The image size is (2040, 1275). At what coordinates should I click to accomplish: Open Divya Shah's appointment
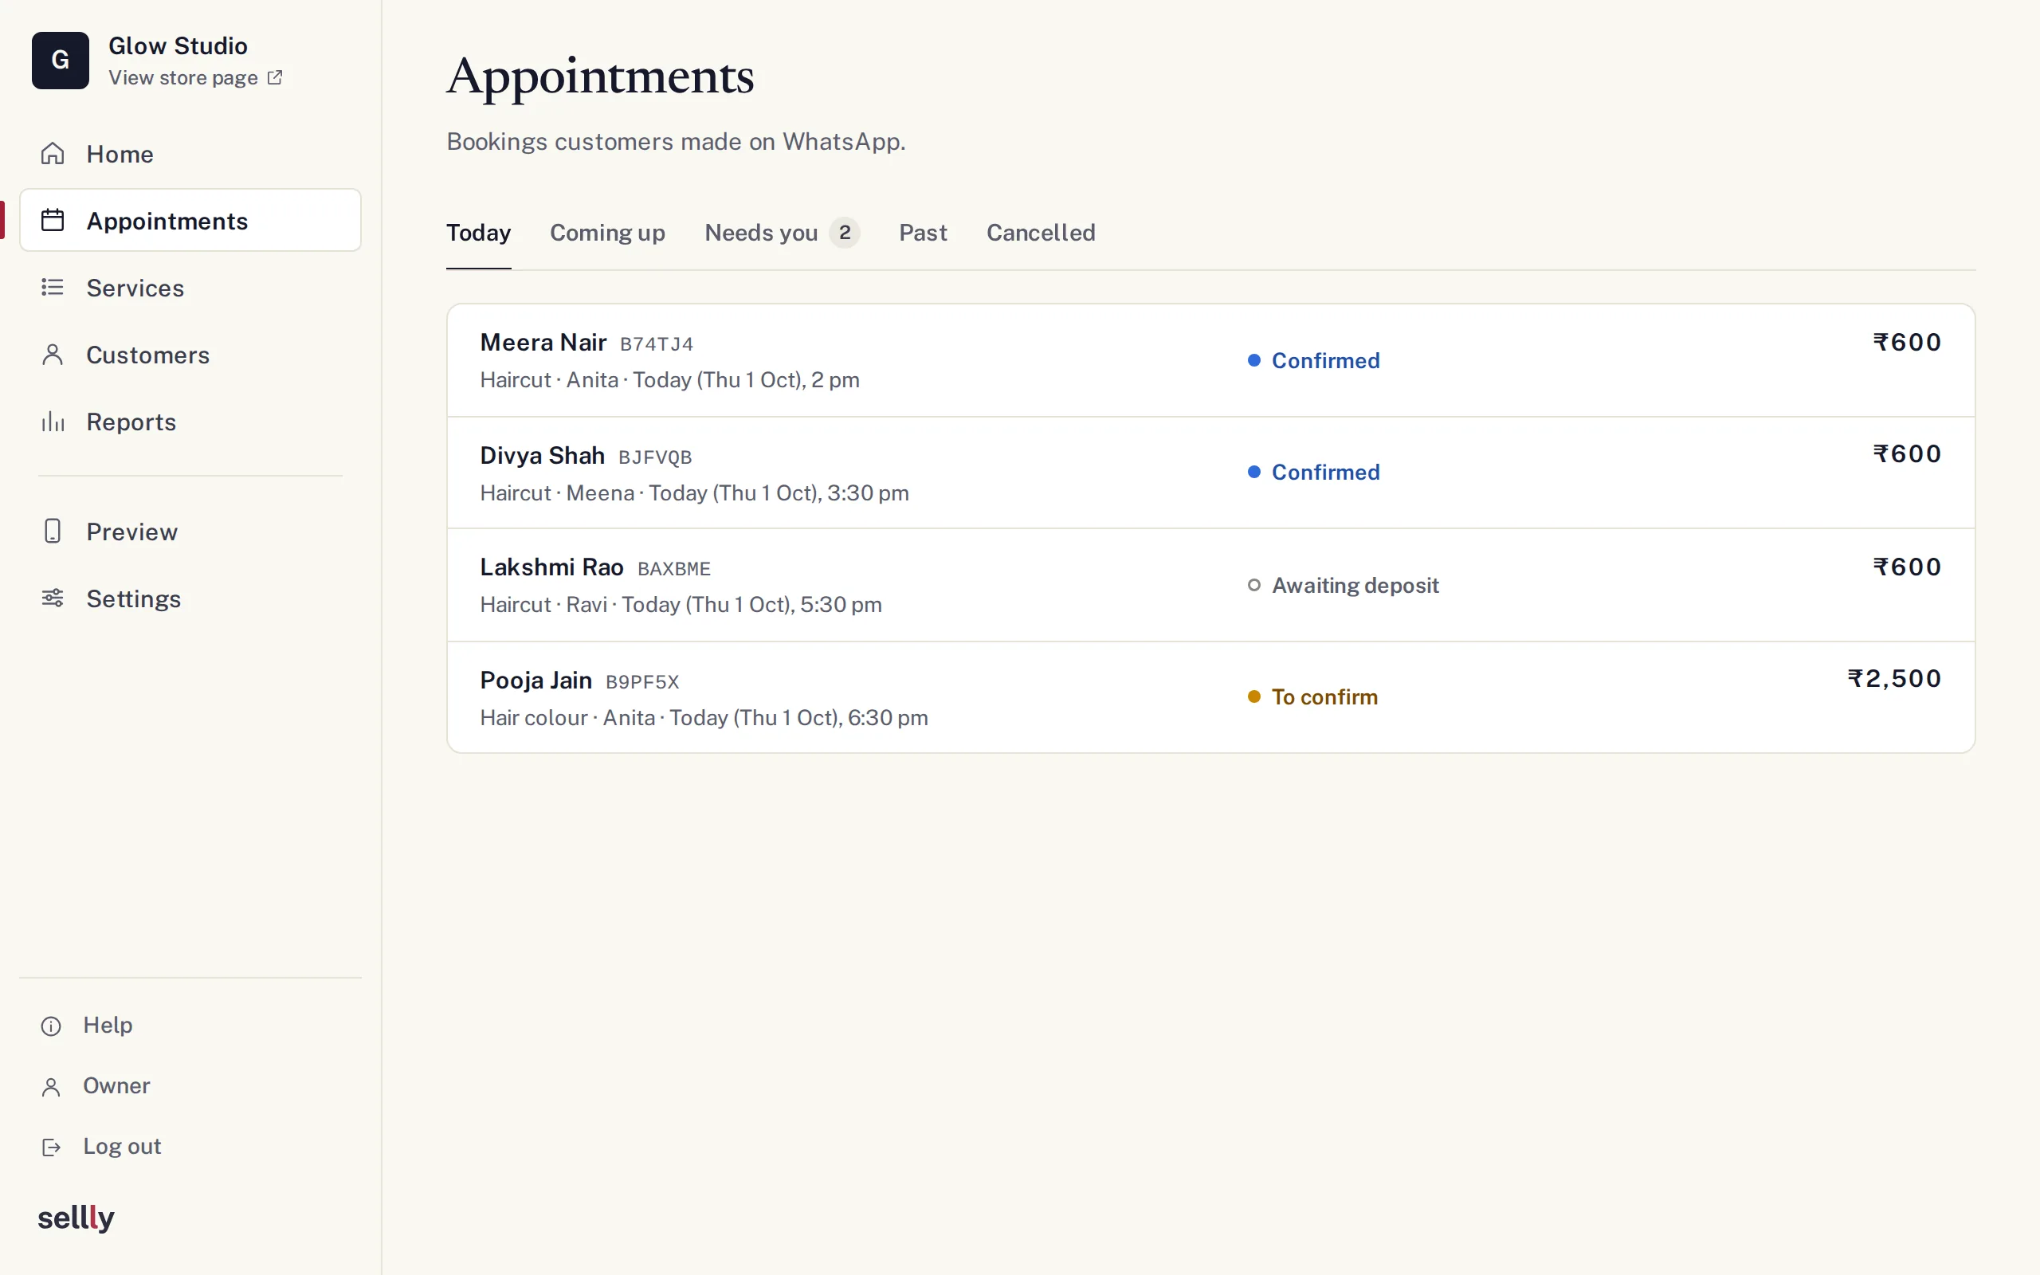pyautogui.click(x=1210, y=473)
